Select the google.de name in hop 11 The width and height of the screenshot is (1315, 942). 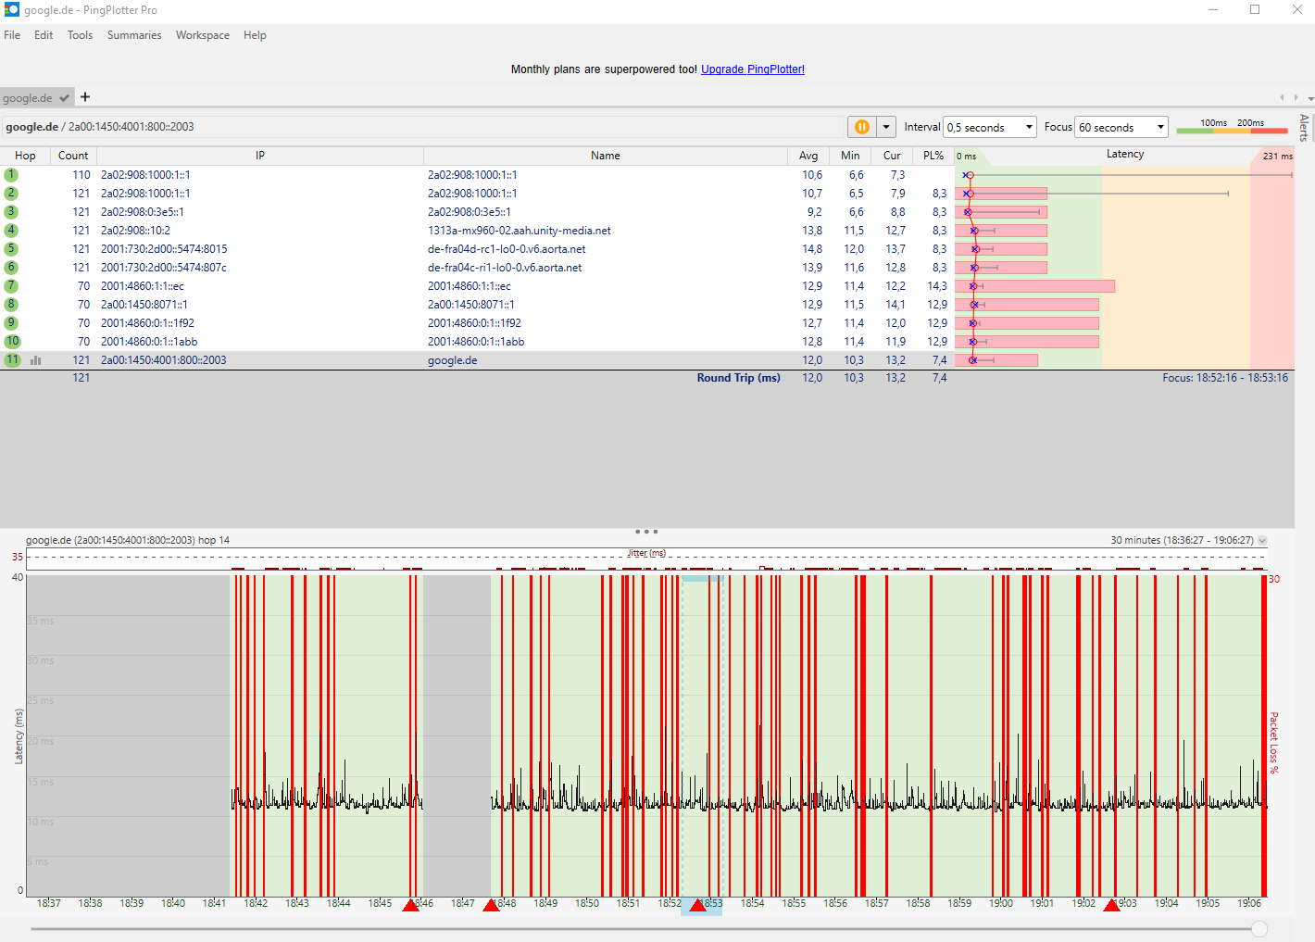(x=452, y=360)
